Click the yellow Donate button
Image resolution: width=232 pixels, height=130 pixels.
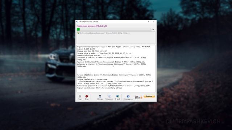tap(149, 96)
